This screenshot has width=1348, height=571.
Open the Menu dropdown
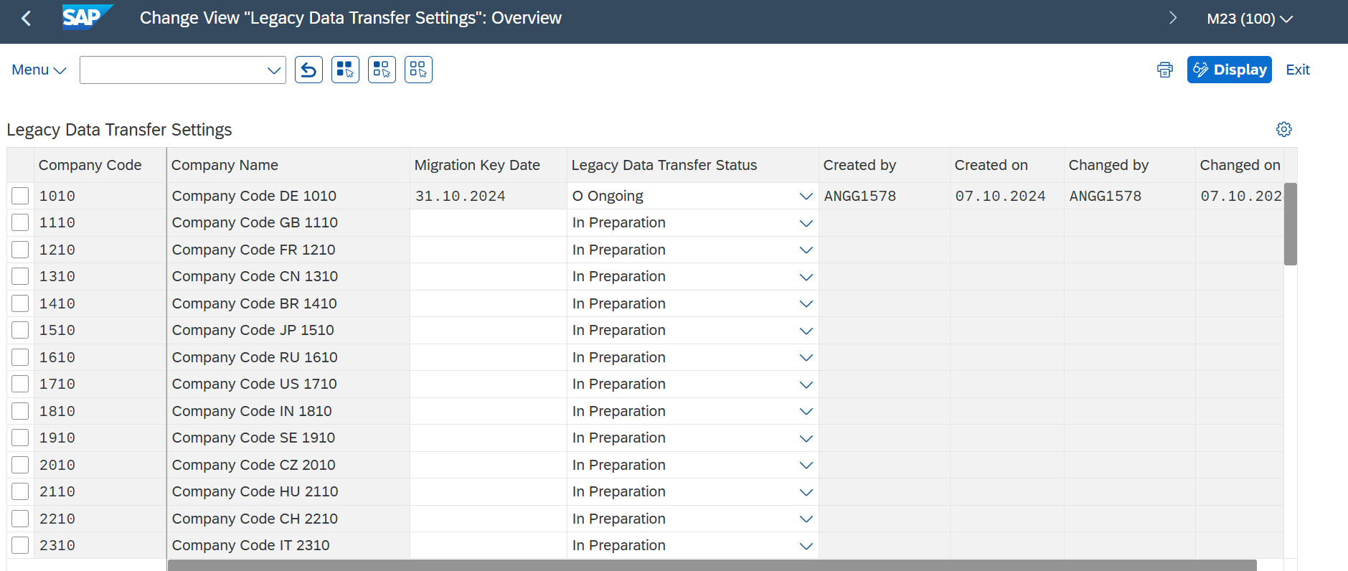[x=39, y=70]
